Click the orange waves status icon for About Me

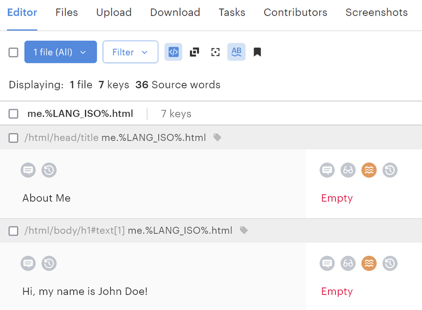click(369, 170)
